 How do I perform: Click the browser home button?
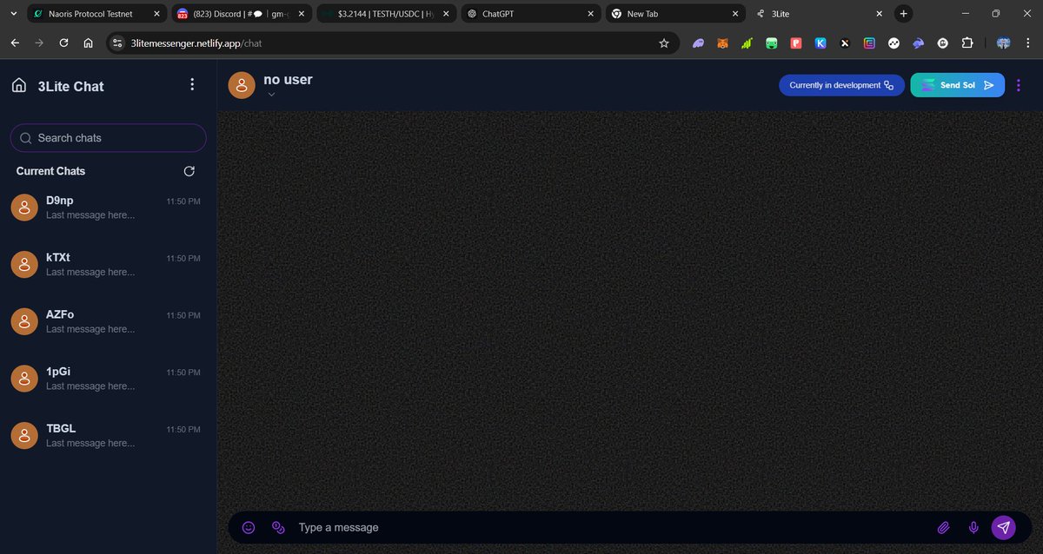tap(88, 43)
